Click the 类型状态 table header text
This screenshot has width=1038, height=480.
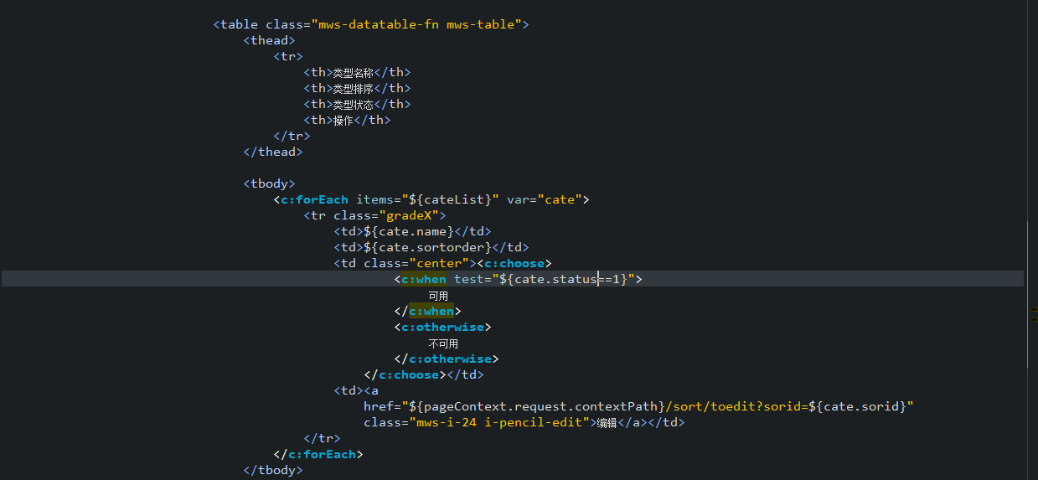354,104
